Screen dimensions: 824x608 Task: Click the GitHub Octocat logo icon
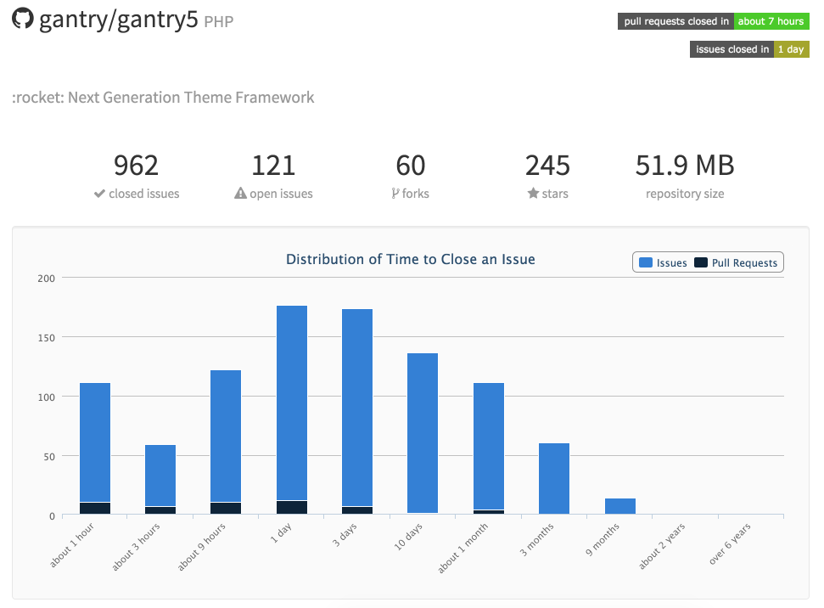tap(24, 19)
